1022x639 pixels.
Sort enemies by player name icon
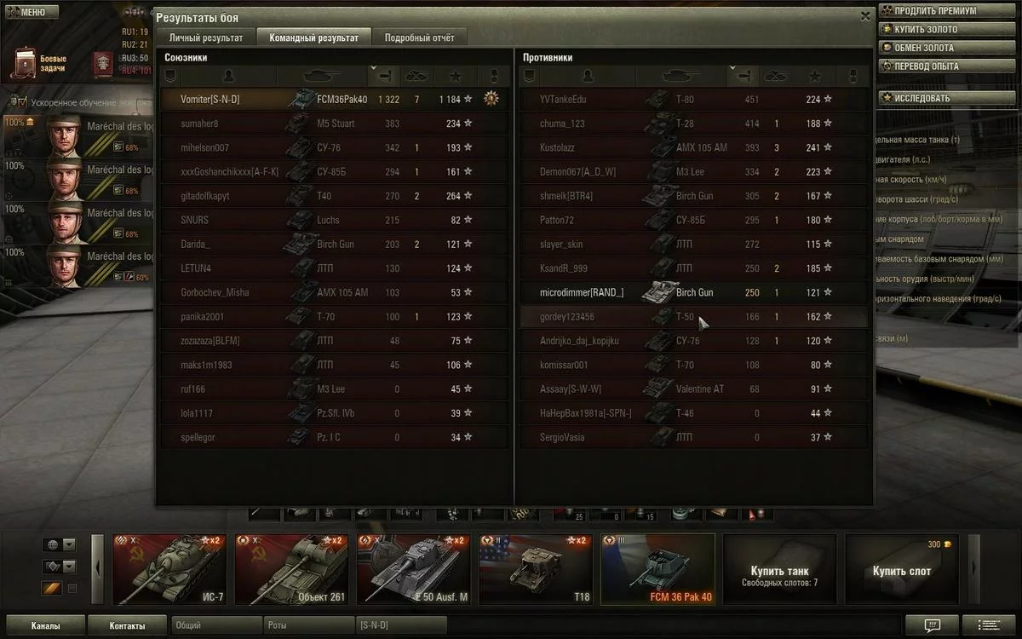click(x=588, y=76)
